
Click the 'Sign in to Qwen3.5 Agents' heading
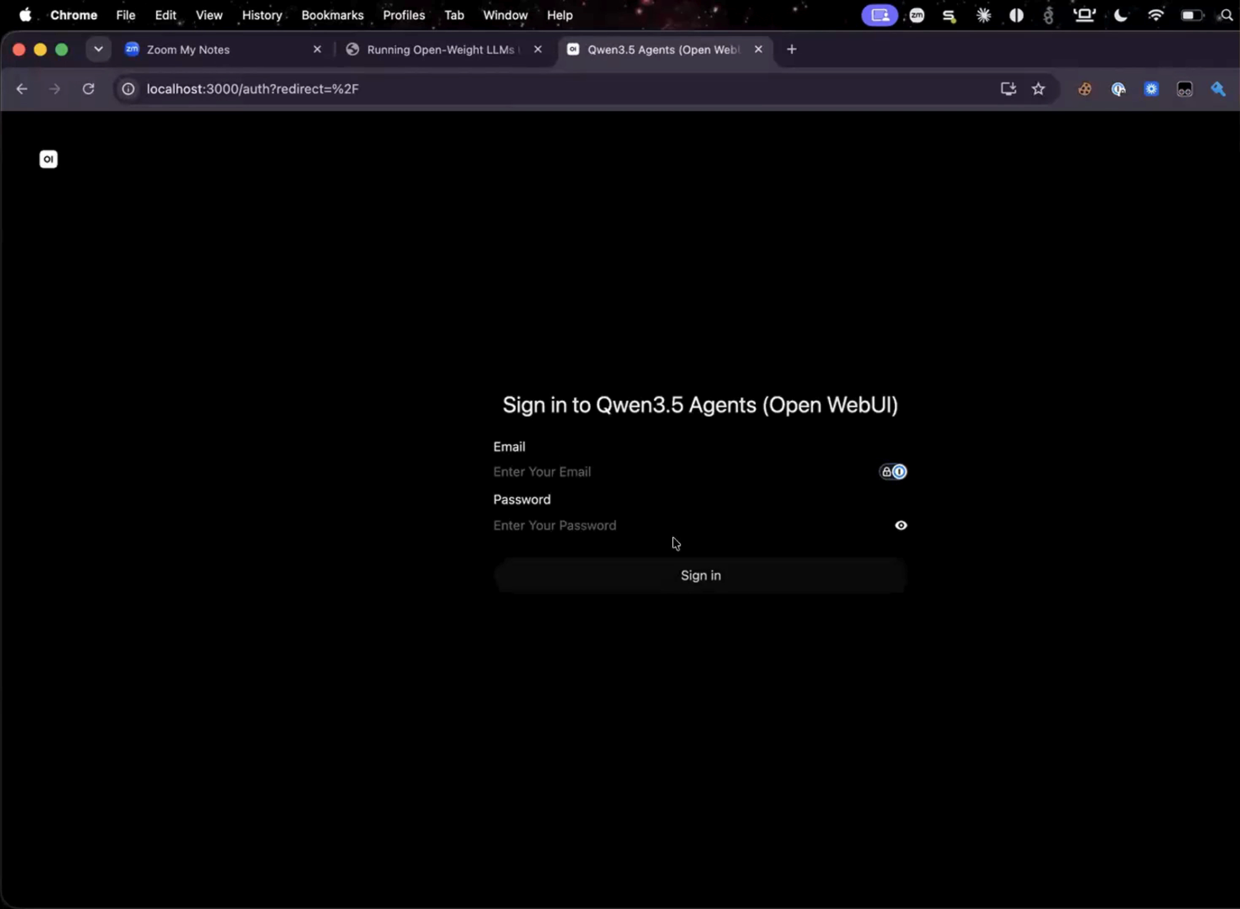[x=700, y=405]
